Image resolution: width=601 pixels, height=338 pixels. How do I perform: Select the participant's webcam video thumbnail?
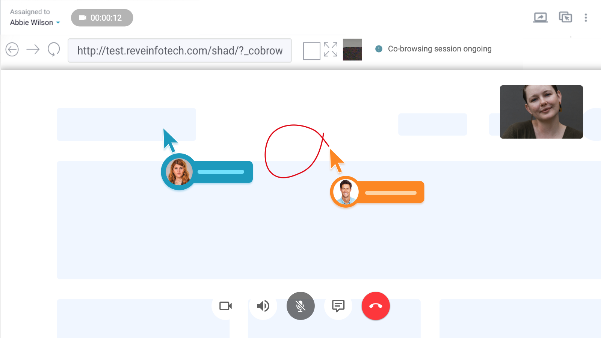click(541, 112)
